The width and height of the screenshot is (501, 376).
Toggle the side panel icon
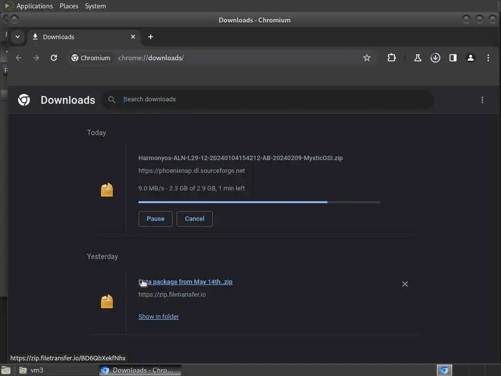coord(453,58)
